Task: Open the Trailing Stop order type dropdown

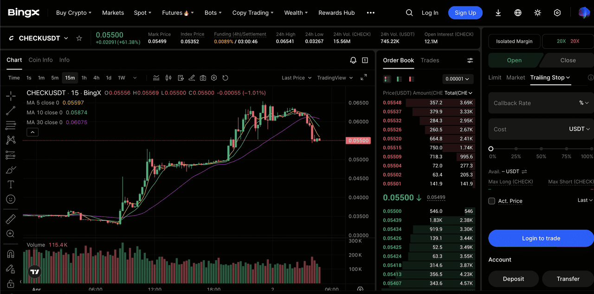Action: pyautogui.click(x=550, y=77)
